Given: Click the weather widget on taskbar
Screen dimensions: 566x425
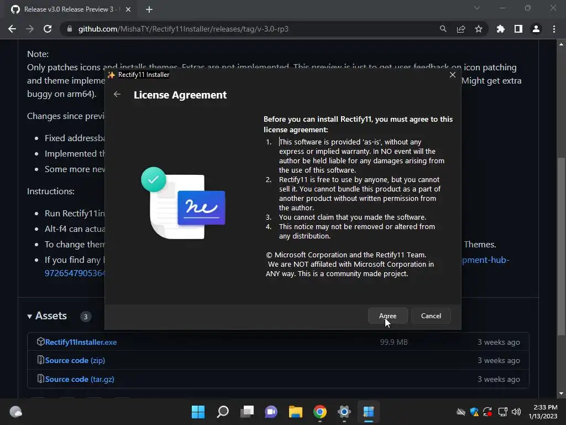Looking at the screenshot, I should coord(16,412).
